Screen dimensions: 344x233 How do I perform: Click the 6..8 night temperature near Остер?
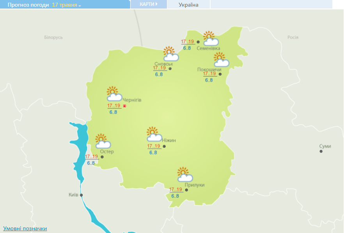(x=91, y=163)
